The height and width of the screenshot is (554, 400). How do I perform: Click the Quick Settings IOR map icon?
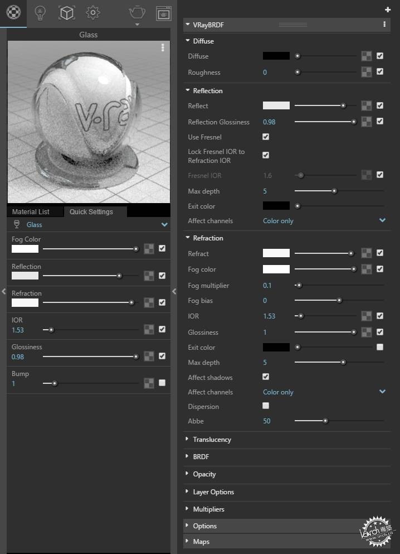coord(149,329)
